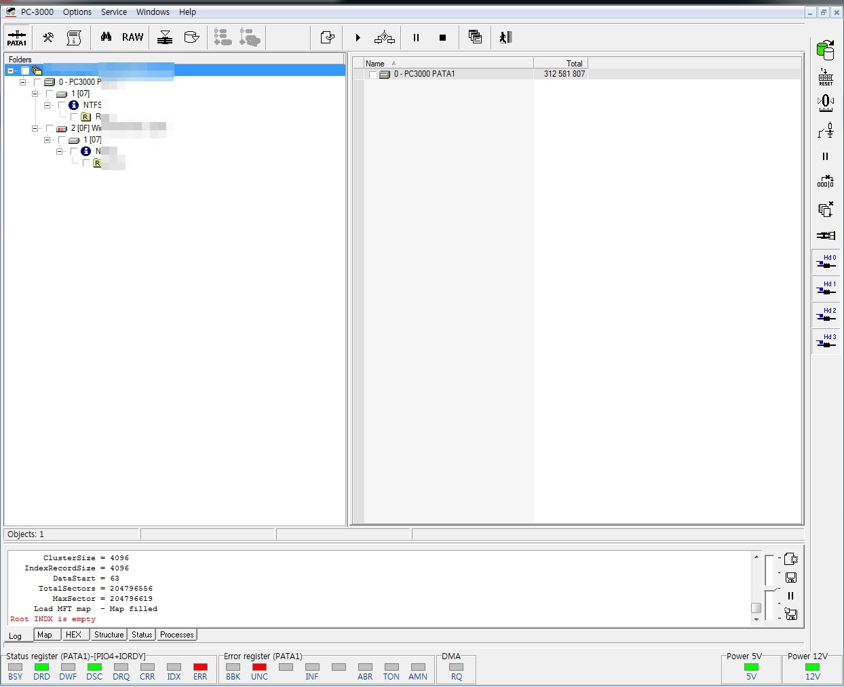Toggle head Hd 1 button
Image resolution: width=844 pixels, height=687 pixels.
pyautogui.click(x=826, y=288)
